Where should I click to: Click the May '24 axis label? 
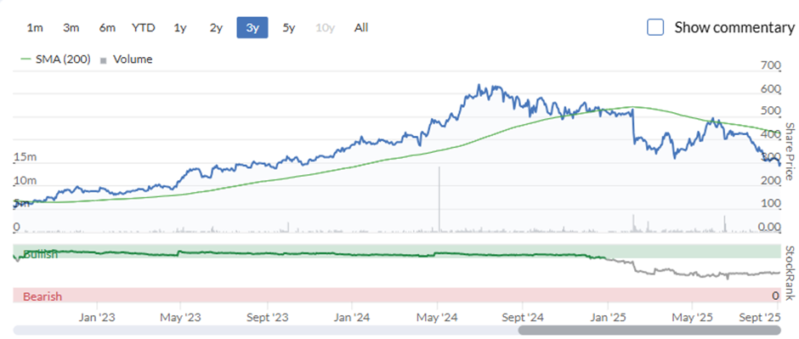pos(438,318)
